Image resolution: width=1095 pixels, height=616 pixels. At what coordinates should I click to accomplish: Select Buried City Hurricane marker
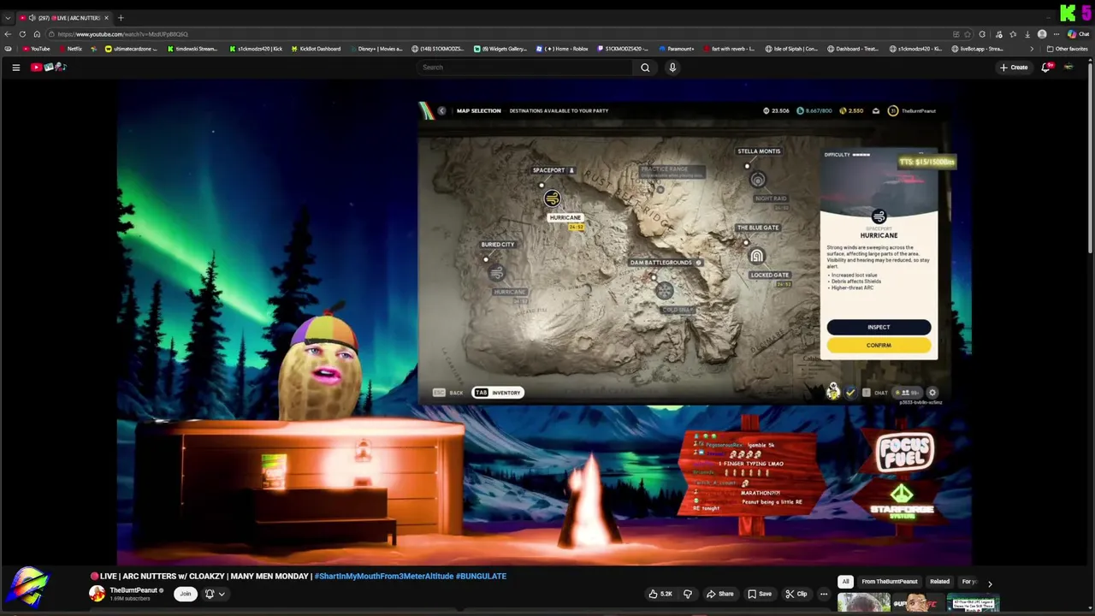496,273
